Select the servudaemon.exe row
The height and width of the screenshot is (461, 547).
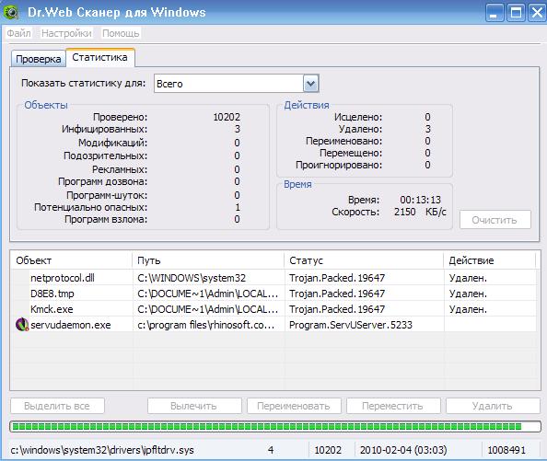click(x=273, y=325)
